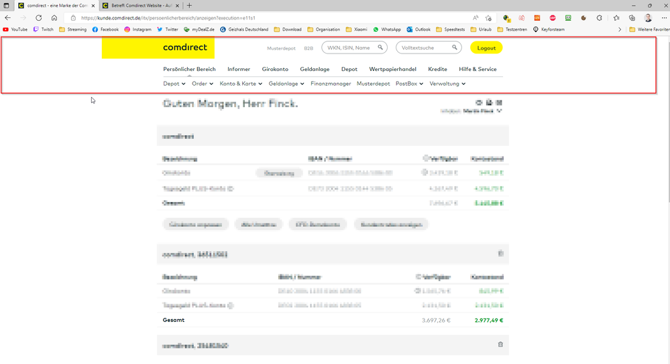Open the Musterdepot link beside B2B
670x364 pixels.
(282, 48)
